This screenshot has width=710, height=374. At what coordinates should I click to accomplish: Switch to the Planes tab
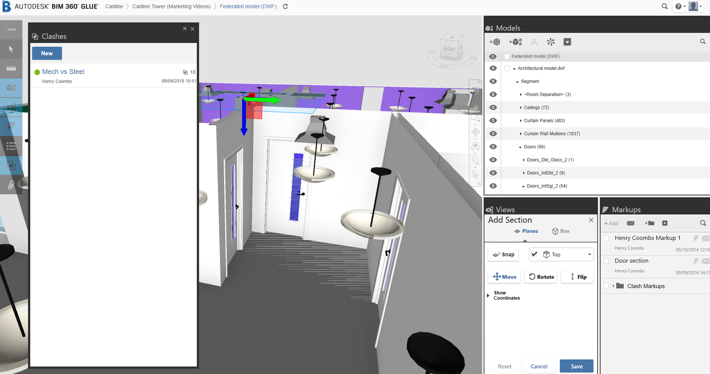pos(526,231)
